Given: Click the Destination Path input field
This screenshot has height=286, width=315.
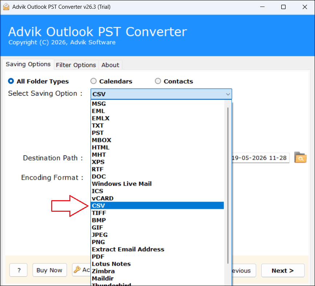Looking at the screenshot, I should tap(260, 158).
